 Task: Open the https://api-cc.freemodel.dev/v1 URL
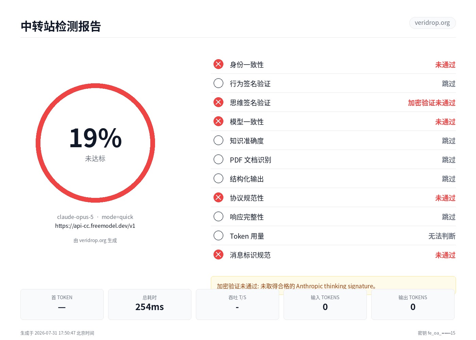point(95,226)
